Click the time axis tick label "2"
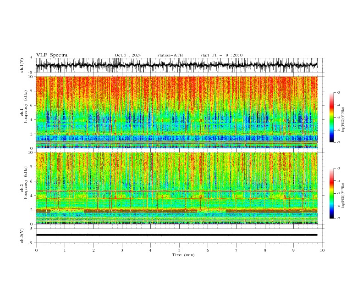 [x=93, y=250]
